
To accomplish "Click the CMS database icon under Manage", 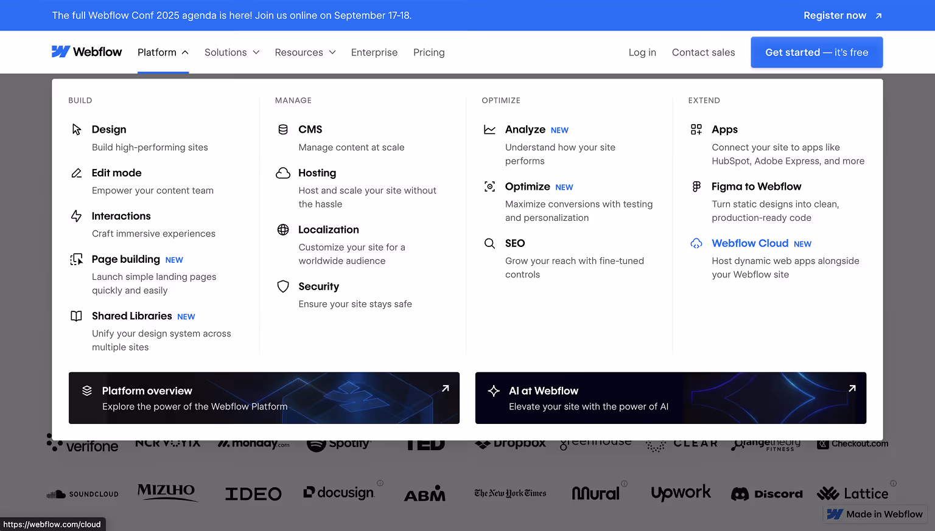I will (x=282, y=129).
